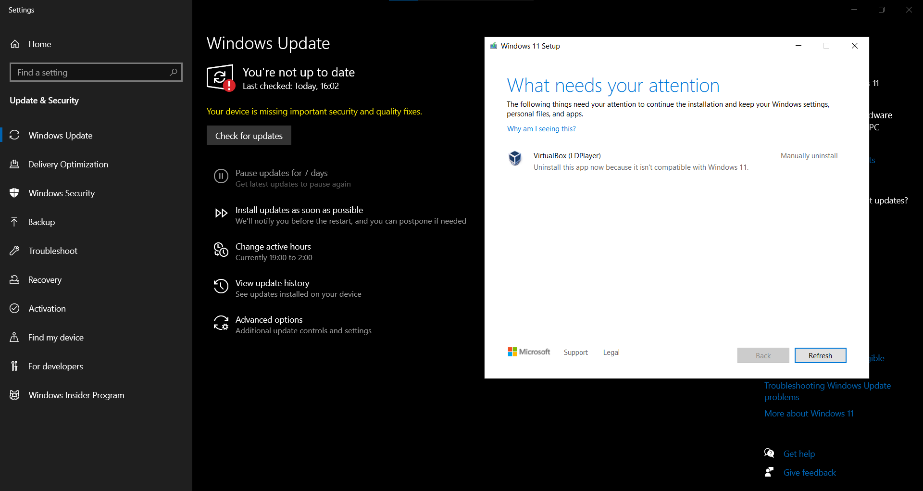
Task: Click the Recovery icon in sidebar
Action: point(14,279)
